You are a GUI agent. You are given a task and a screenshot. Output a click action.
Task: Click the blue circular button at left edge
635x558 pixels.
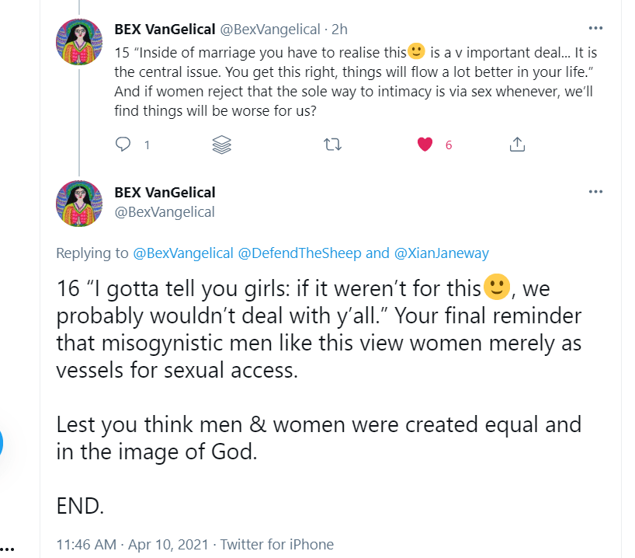click(x=2, y=443)
